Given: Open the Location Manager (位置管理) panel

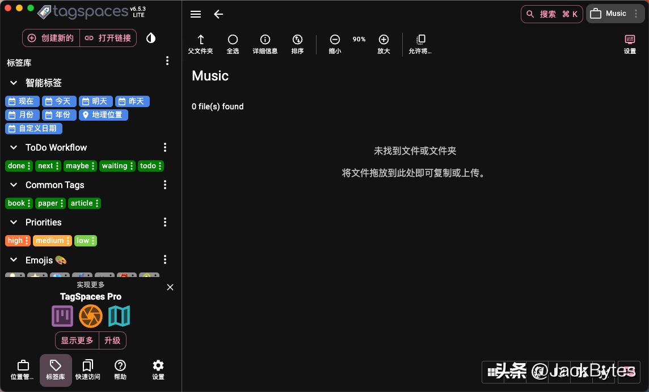Looking at the screenshot, I should [23, 369].
